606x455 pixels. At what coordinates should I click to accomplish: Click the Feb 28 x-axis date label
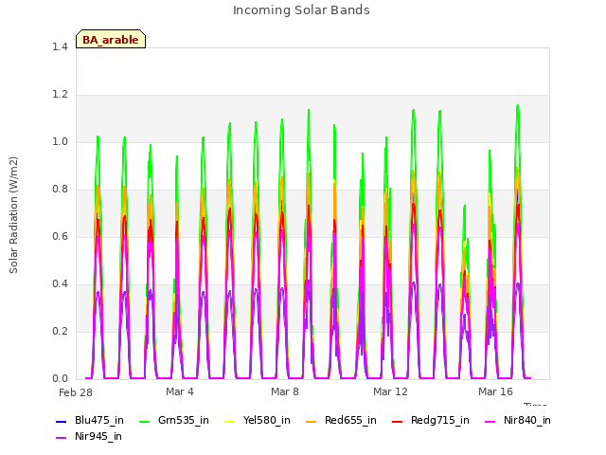point(76,392)
